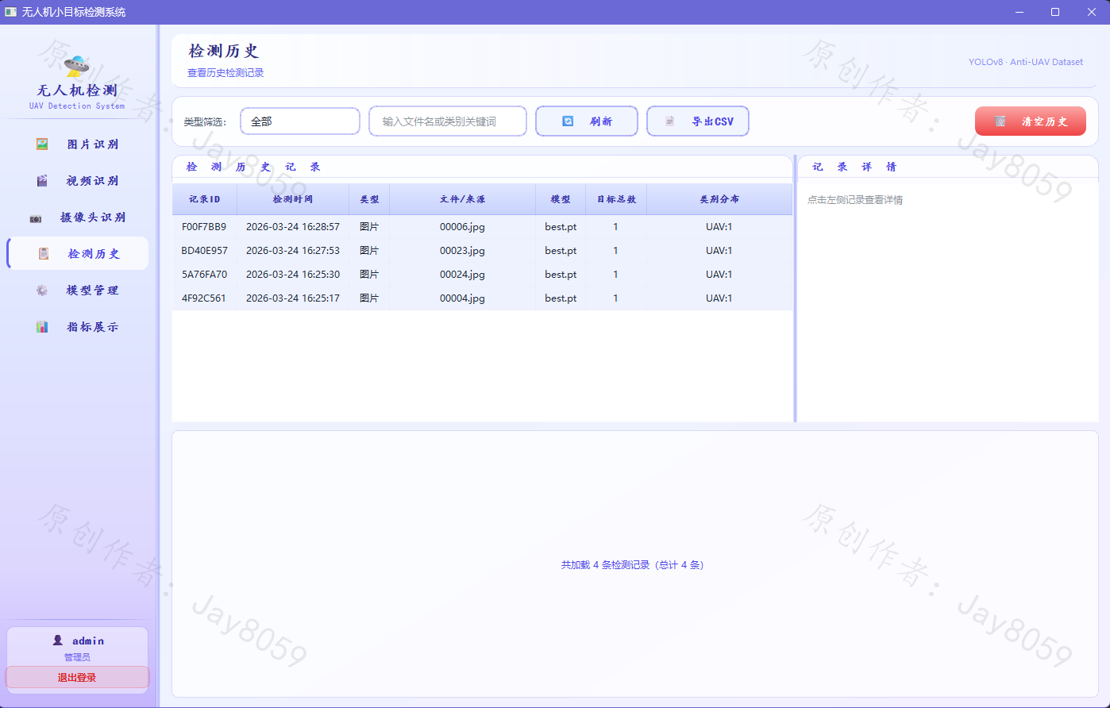Image resolution: width=1110 pixels, height=708 pixels.
Task: Click the UFO logo icon
Action: tap(77, 64)
